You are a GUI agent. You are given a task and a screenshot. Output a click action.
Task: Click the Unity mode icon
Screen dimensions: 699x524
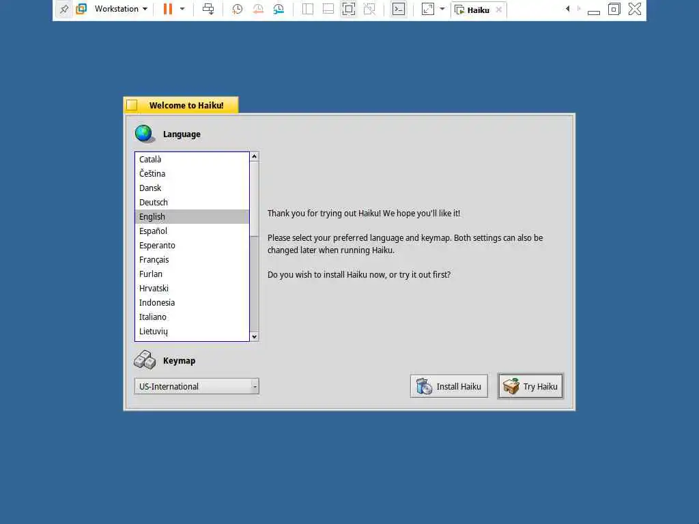(369, 9)
